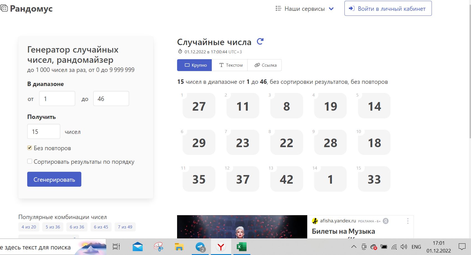Screen dimensions: 471x255
Task: Enable Сортировать результаты по порядку checkbox
Action: pos(30,161)
